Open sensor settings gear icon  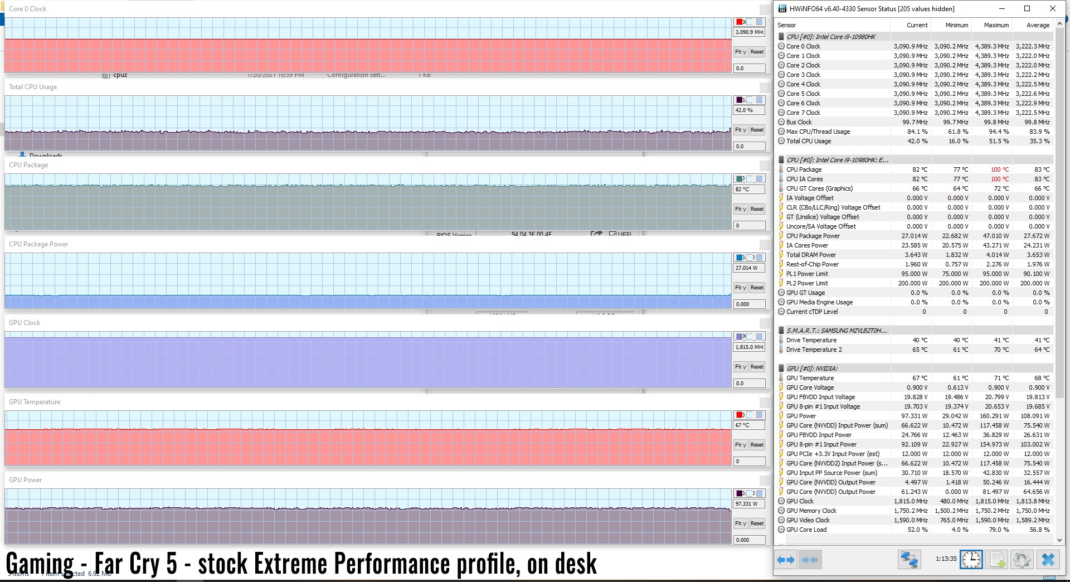[1022, 560]
